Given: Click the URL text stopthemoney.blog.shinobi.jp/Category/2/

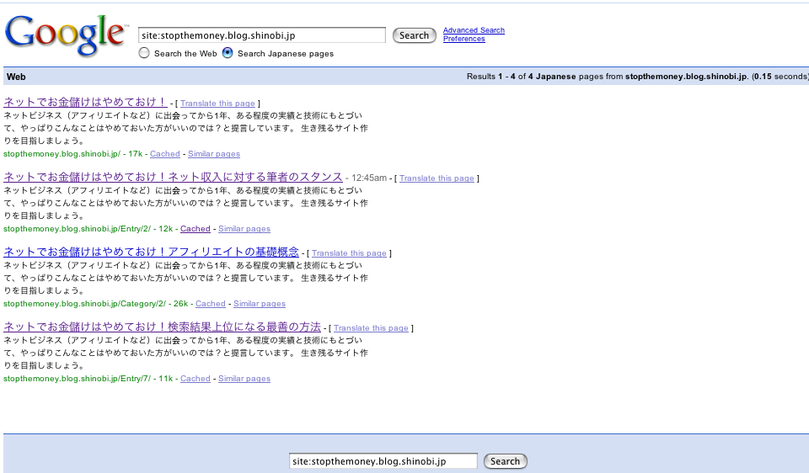Looking at the screenshot, I should pos(84,304).
